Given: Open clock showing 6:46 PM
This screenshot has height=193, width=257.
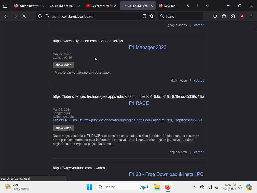Looking at the screenshot, I should [x=229, y=187].
